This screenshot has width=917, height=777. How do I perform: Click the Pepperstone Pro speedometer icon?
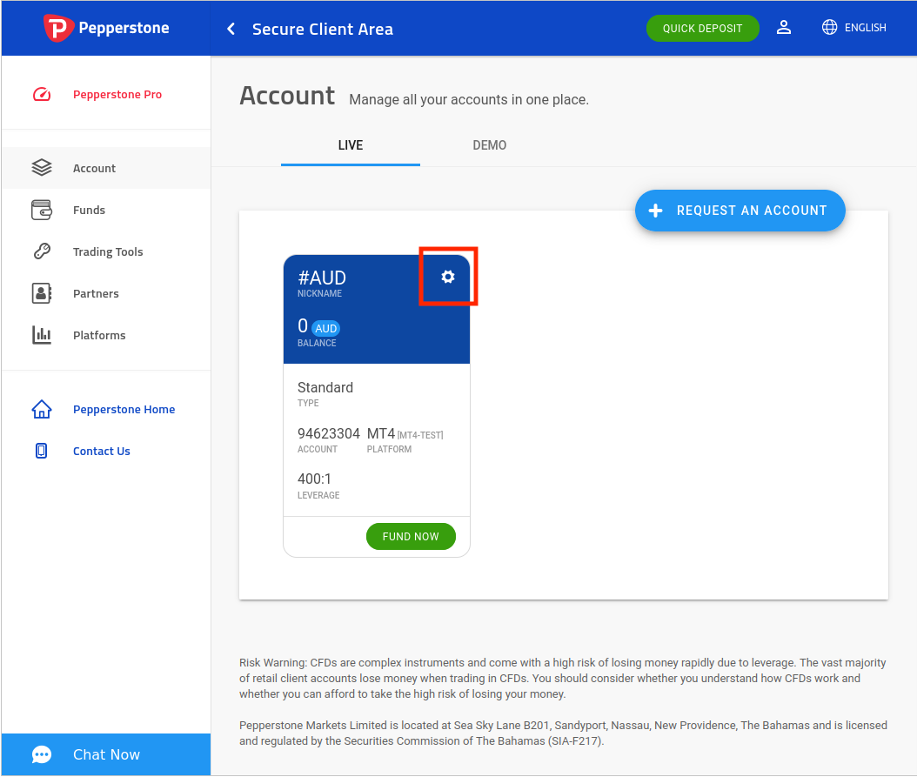pyautogui.click(x=42, y=94)
